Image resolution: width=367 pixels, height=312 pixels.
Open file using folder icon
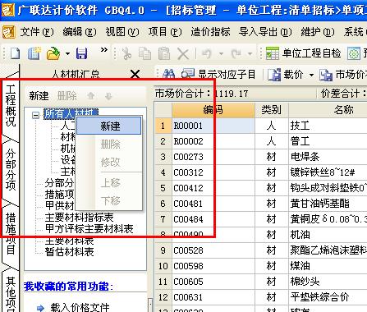53,53
